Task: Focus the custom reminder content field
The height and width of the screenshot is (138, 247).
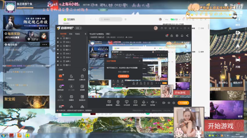Action: click(x=124, y=72)
